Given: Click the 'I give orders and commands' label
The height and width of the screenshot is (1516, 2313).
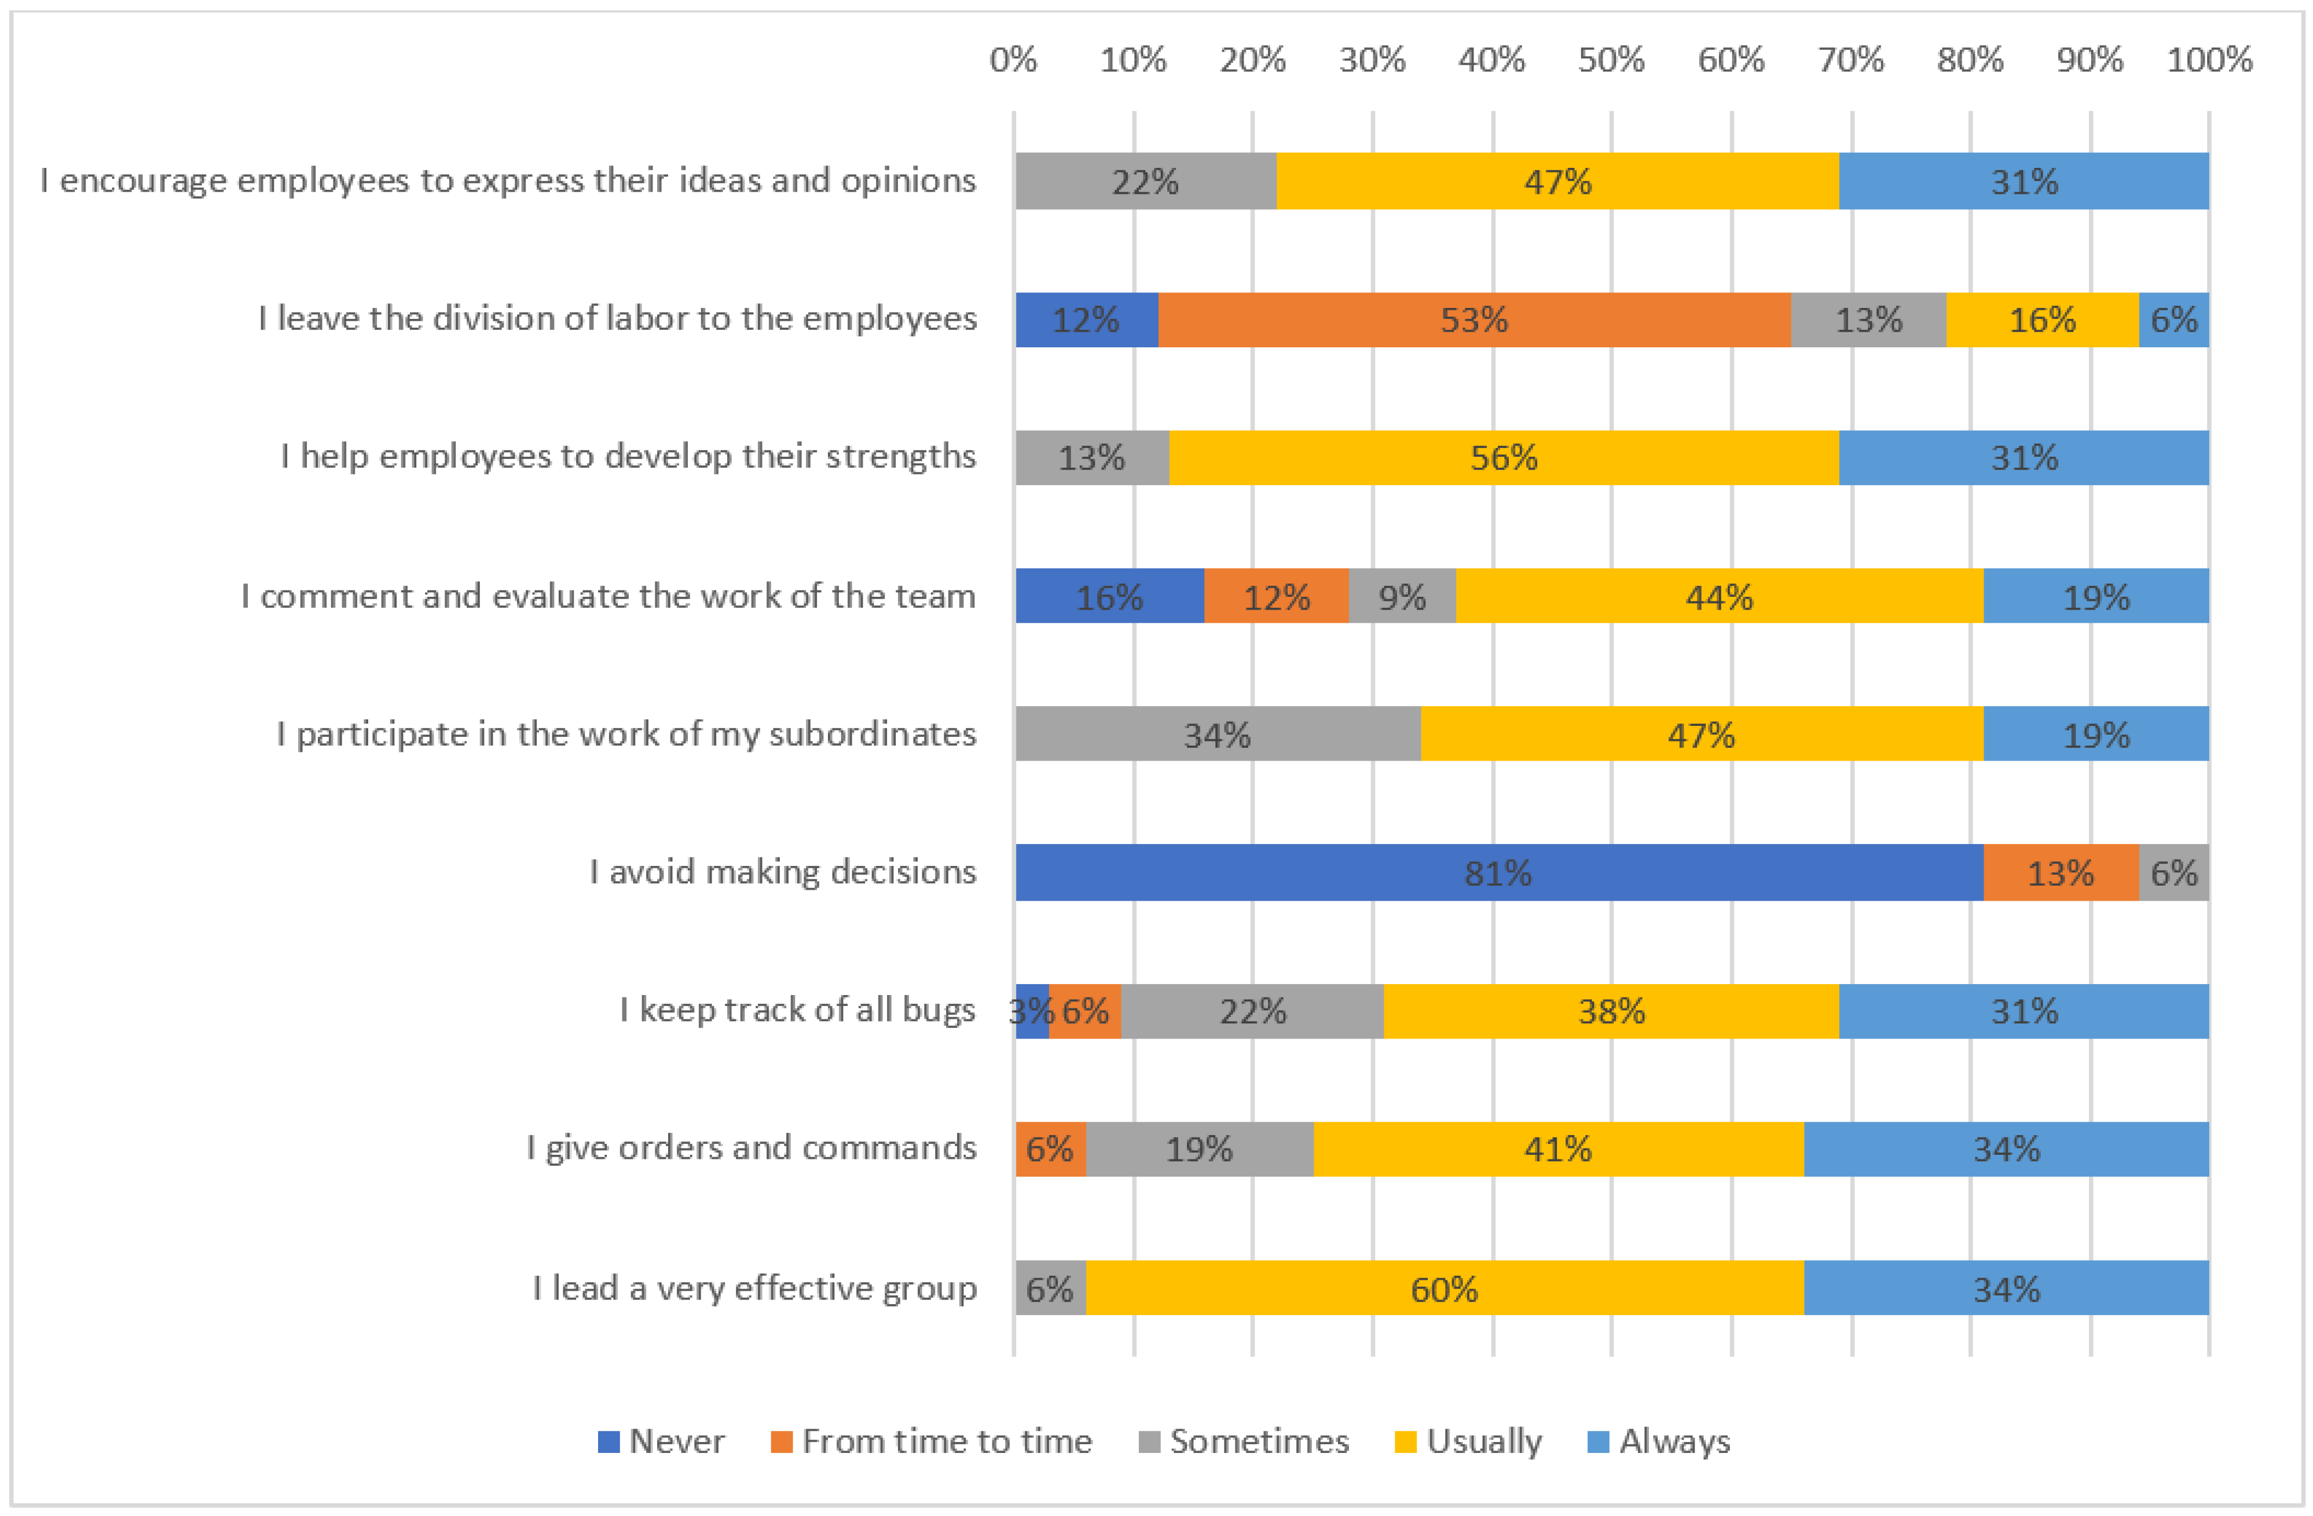Looking at the screenshot, I should pos(752,1148).
